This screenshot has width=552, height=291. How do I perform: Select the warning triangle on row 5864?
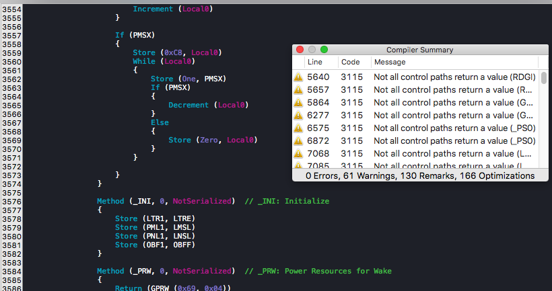pos(298,103)
